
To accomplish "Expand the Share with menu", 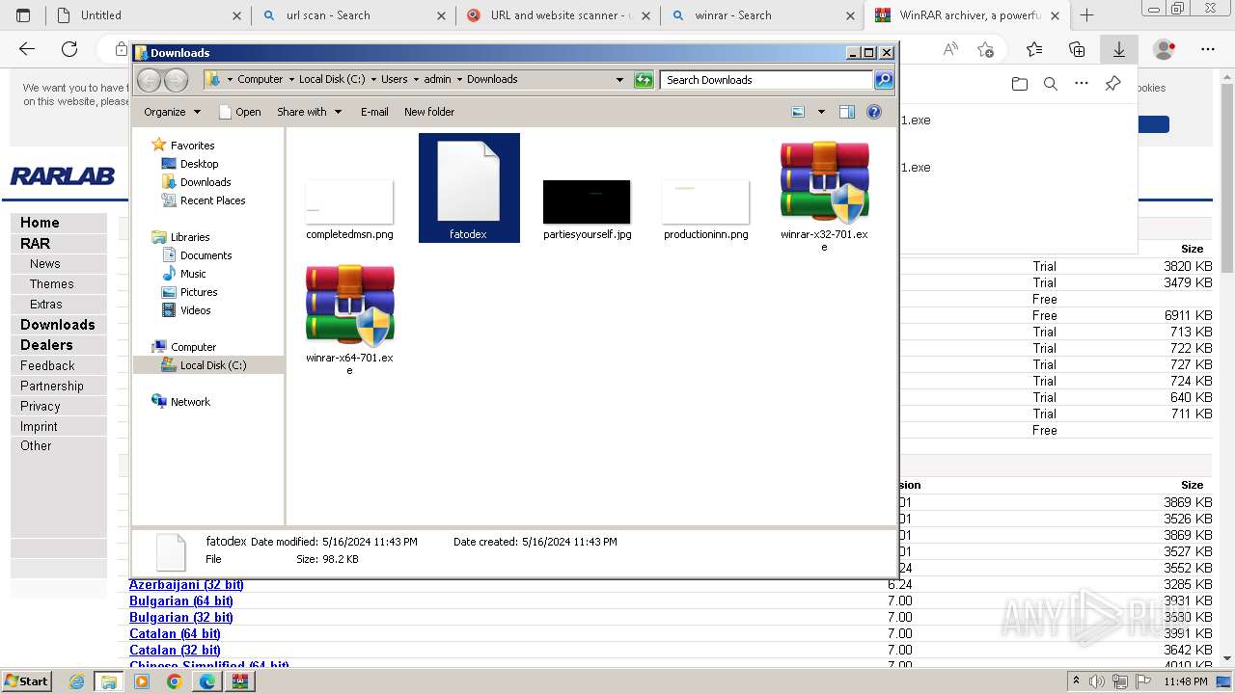I will 309,112.
